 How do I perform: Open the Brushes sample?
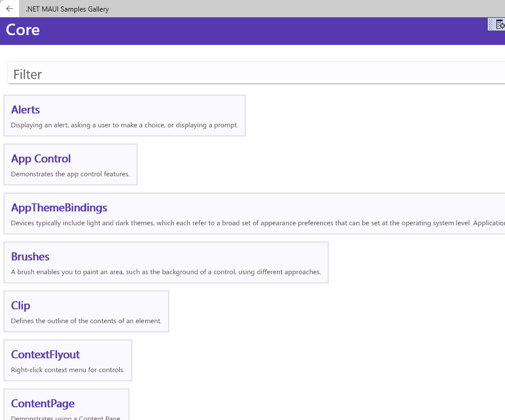pos(30,256)
